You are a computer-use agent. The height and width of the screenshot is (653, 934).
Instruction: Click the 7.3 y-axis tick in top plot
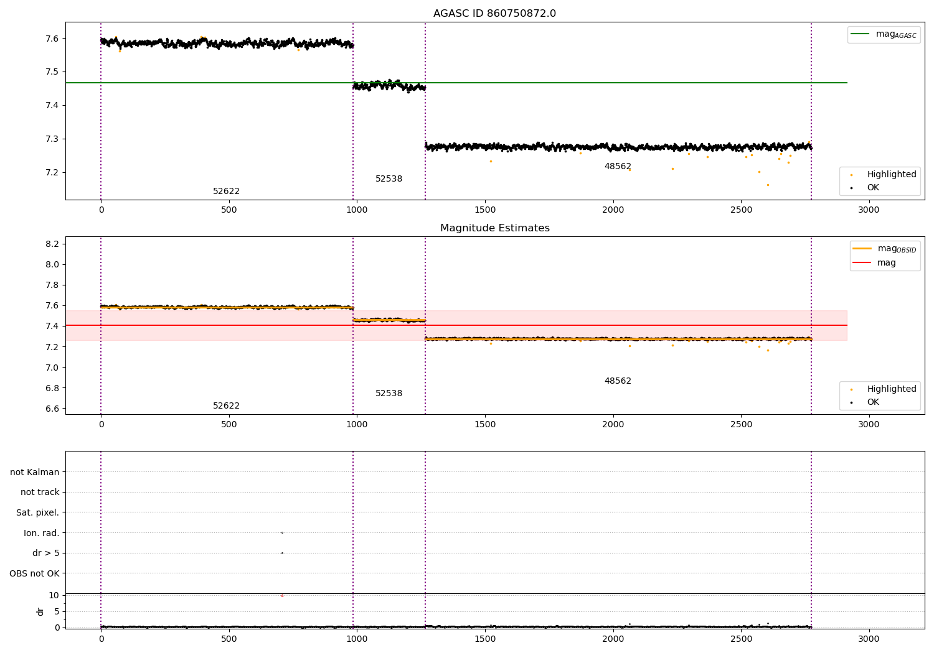pos(53,139)
